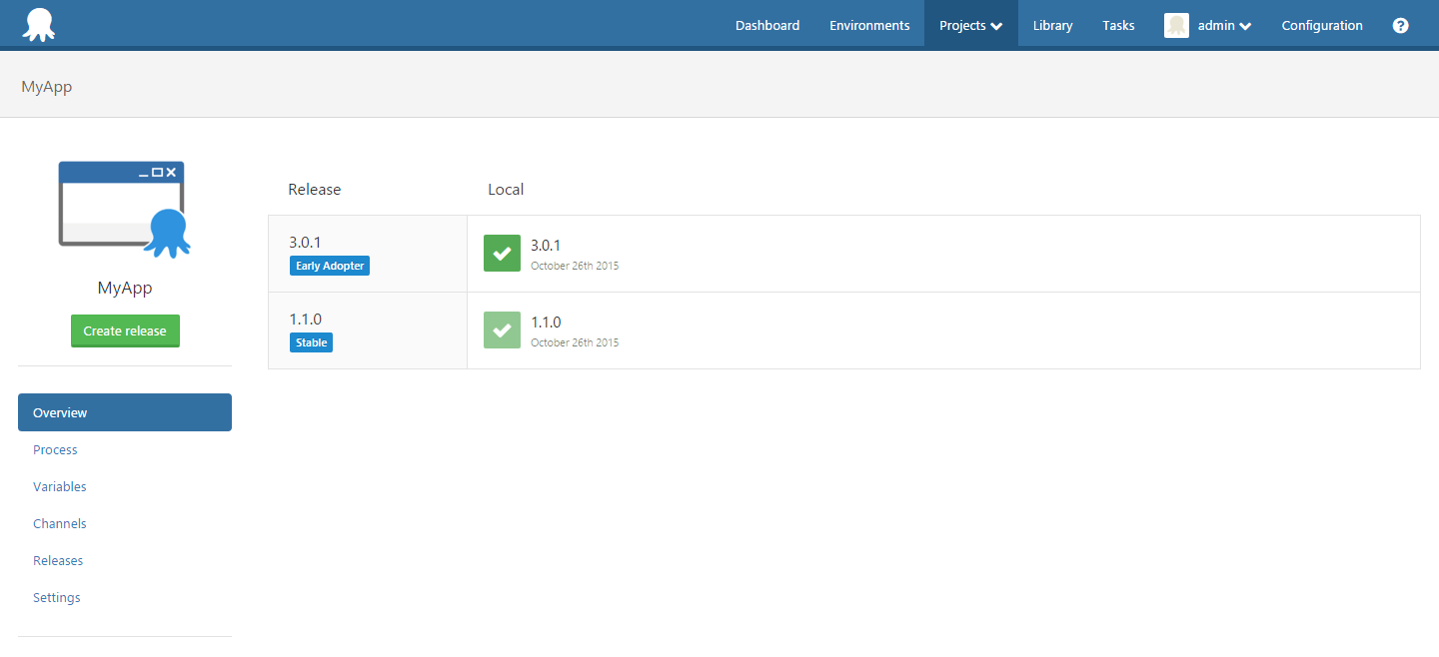Open the Variables sidebar link
Screen dimensions: 1439x657
[x=60, y=487]
